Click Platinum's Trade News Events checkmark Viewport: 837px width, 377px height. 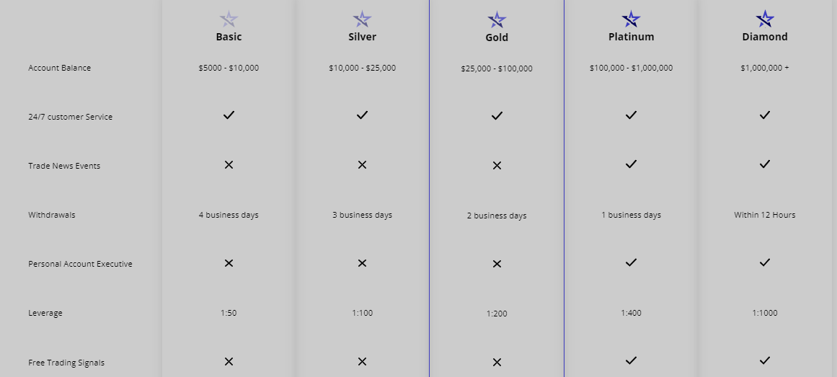pos(631,164)
